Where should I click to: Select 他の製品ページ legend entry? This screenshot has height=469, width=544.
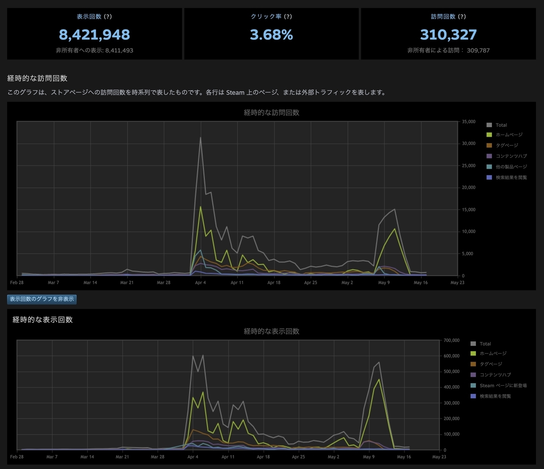(511, 167)
